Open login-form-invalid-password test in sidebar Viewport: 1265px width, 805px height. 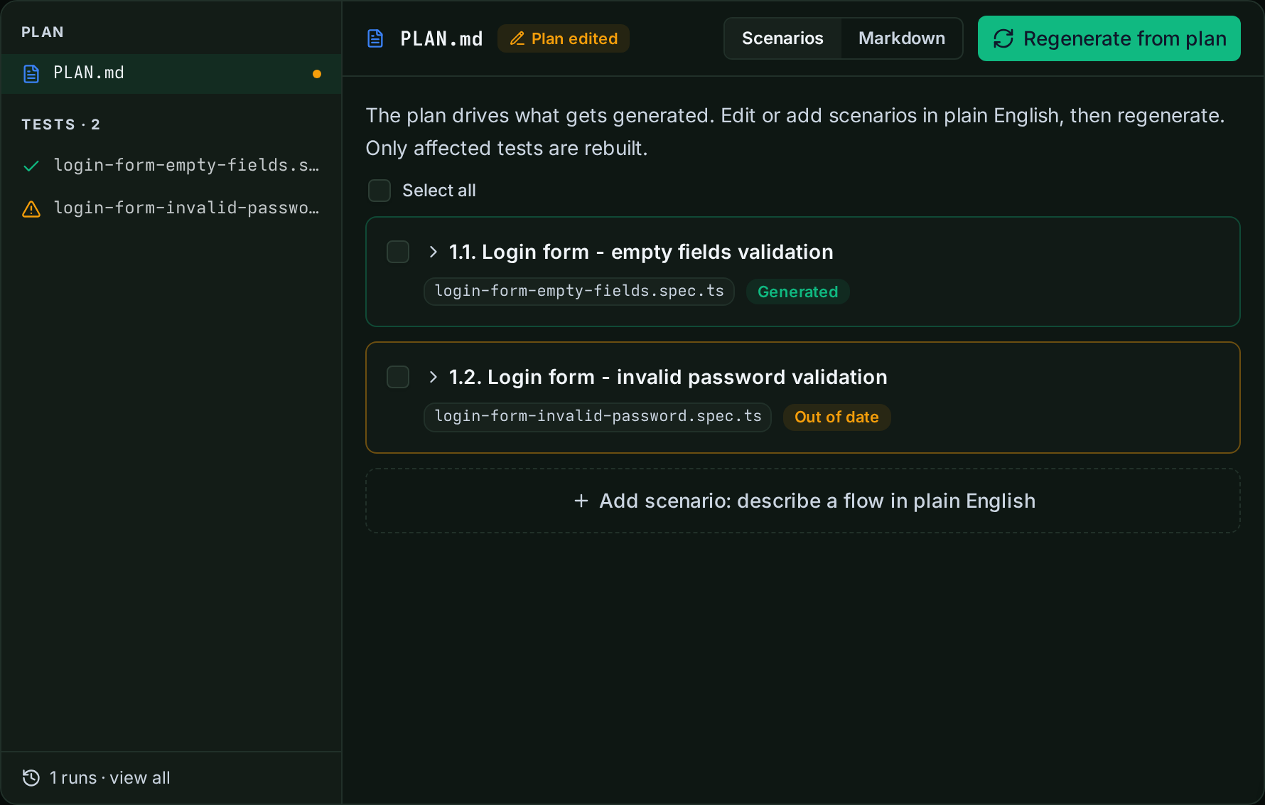tap(171, 208)
